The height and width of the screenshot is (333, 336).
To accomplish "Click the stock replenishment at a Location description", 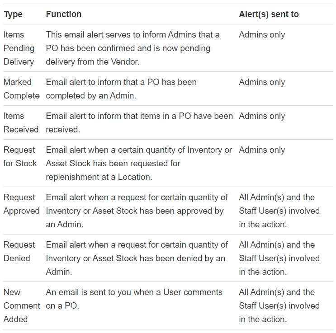I will coord(139,163).
